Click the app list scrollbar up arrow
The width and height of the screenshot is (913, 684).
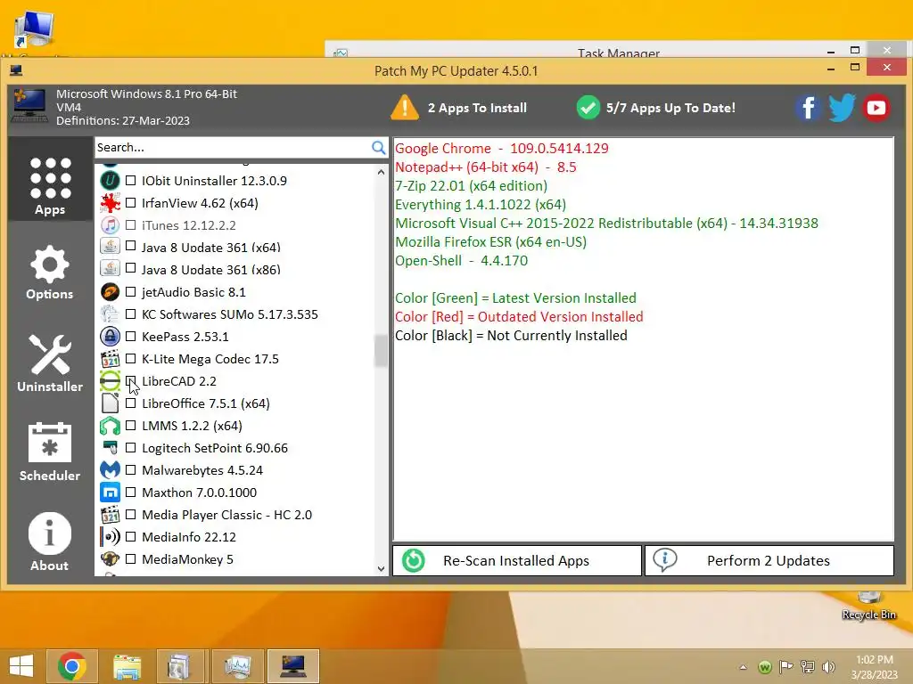pyautogui.click(x=381, y=172)
